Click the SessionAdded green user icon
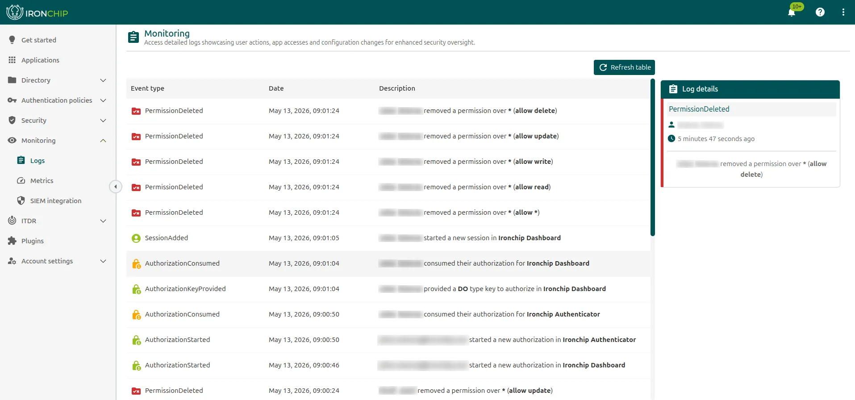Image resolution: width=855 pixels, height=400 pixels. [136, 238]
